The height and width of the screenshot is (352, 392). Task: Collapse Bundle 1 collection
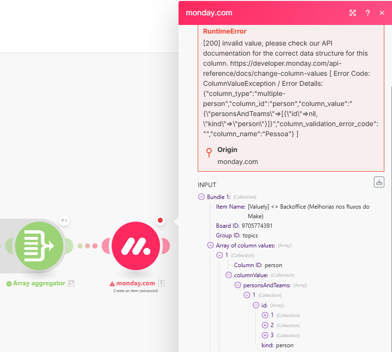click(x=201, y=197)
